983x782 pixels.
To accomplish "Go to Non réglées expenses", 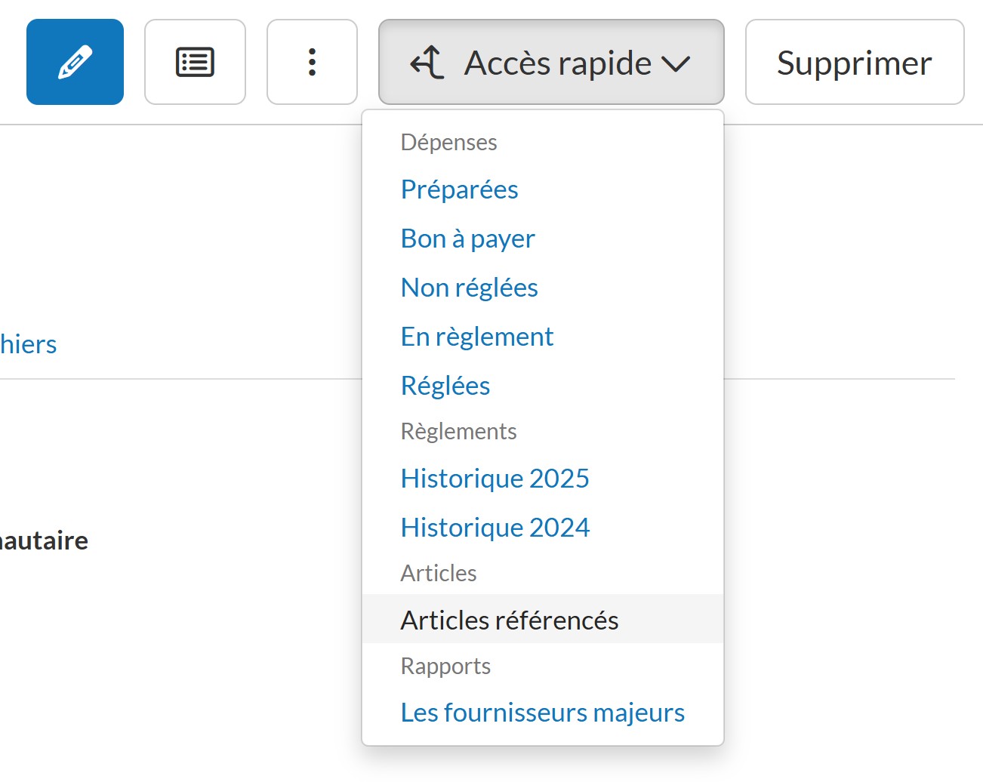I will coord(469,288).
